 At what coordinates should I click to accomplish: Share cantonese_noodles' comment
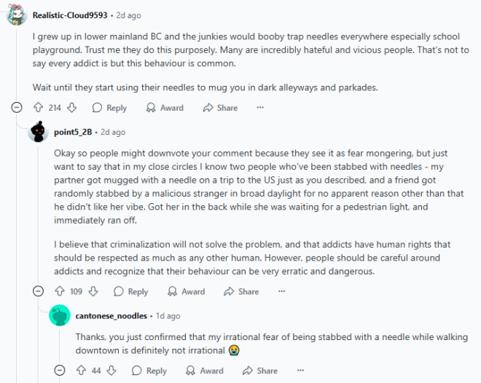[x=259, y=371]
